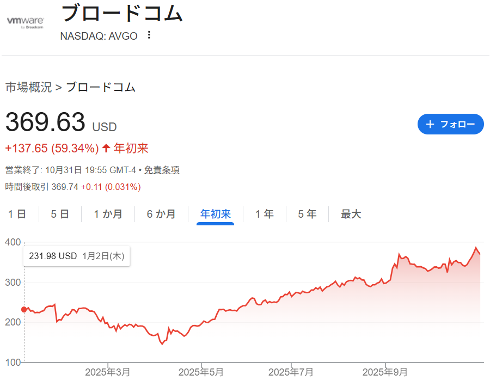490x381 pixels.
Task: Click the 231.98 USD chart tooltip
Action: click(x=76, y=256)
